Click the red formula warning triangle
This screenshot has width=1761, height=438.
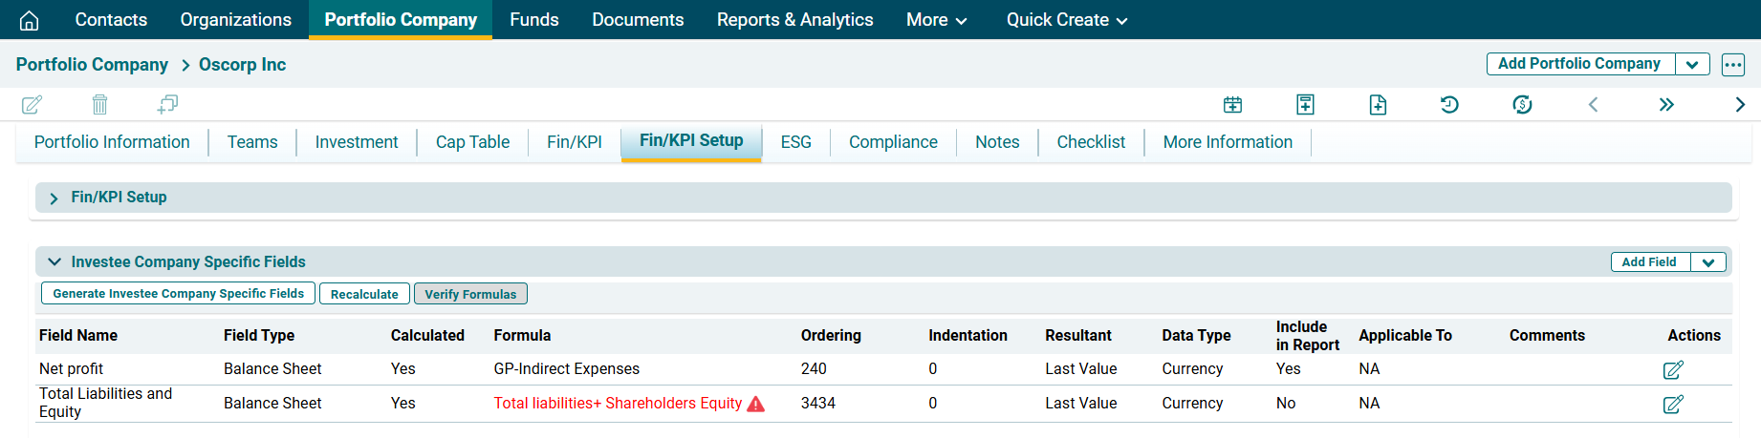[x=755, y=405]
